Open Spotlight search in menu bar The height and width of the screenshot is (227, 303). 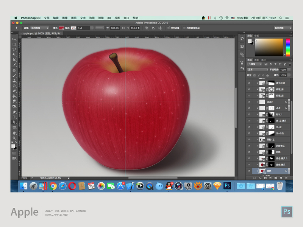point(281,18)
